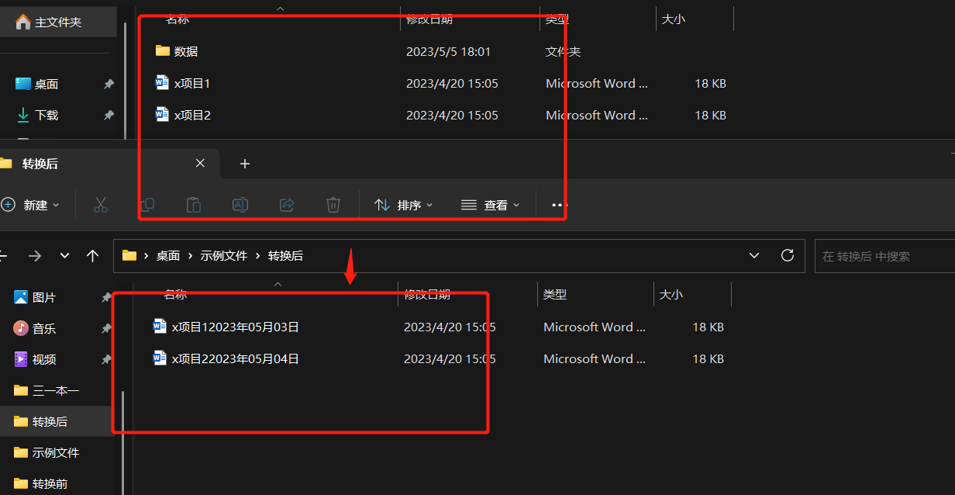
Task: Click 示例文件 in the breadcrumb path
Action: pos(224,255)
